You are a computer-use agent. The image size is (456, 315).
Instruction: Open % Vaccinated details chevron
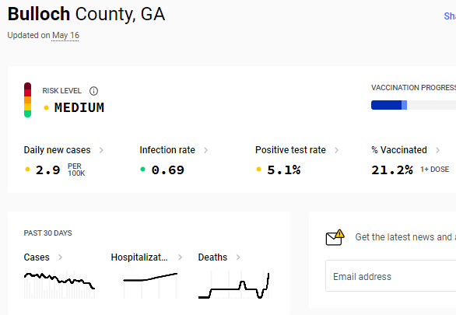coord(437,150)
